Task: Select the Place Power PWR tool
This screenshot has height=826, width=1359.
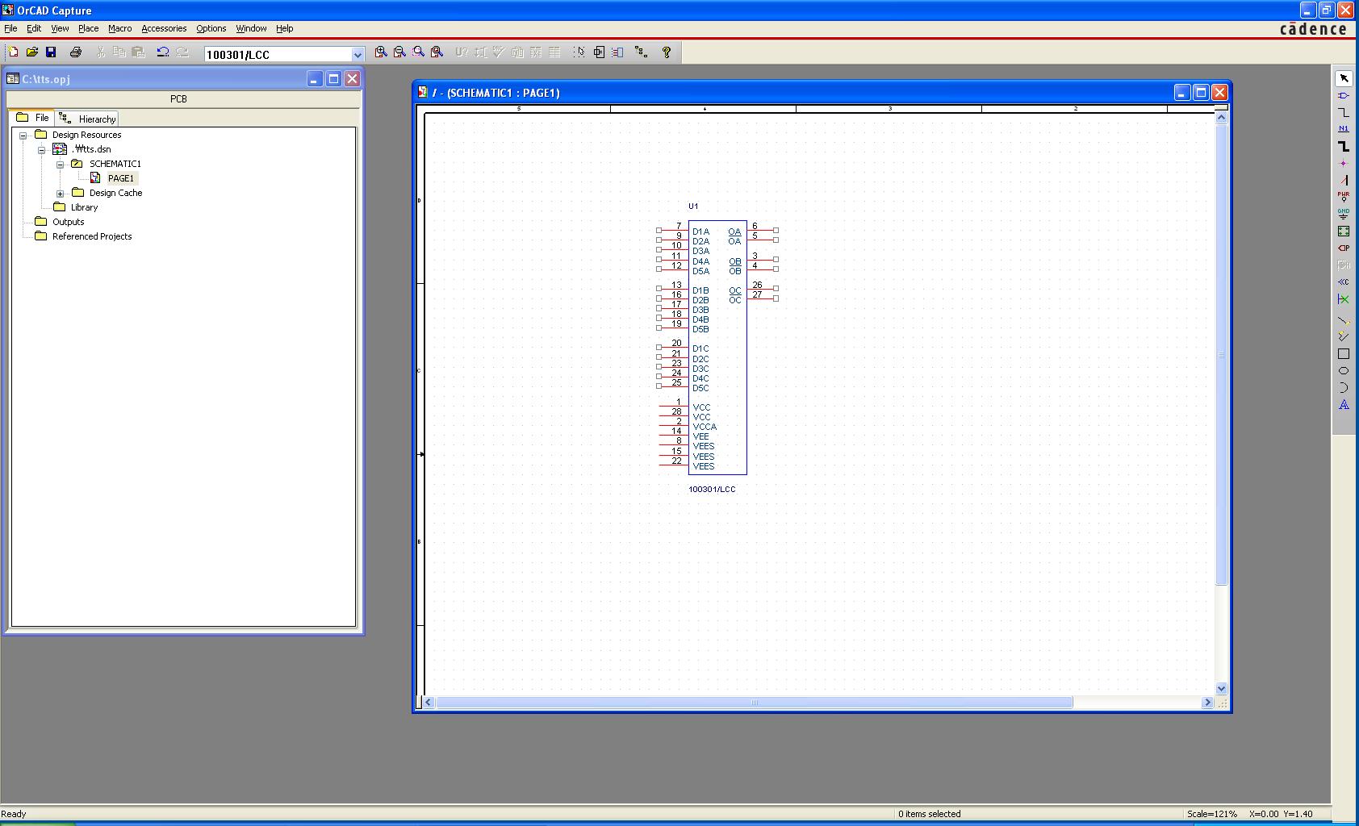Action: [1344, 197]
